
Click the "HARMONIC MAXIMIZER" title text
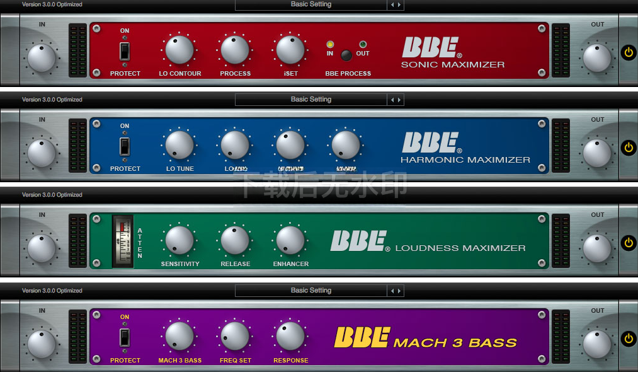click(465, 160)
